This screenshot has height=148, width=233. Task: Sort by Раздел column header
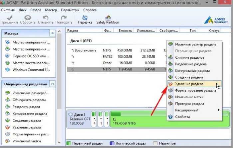(x=84, y=31)
